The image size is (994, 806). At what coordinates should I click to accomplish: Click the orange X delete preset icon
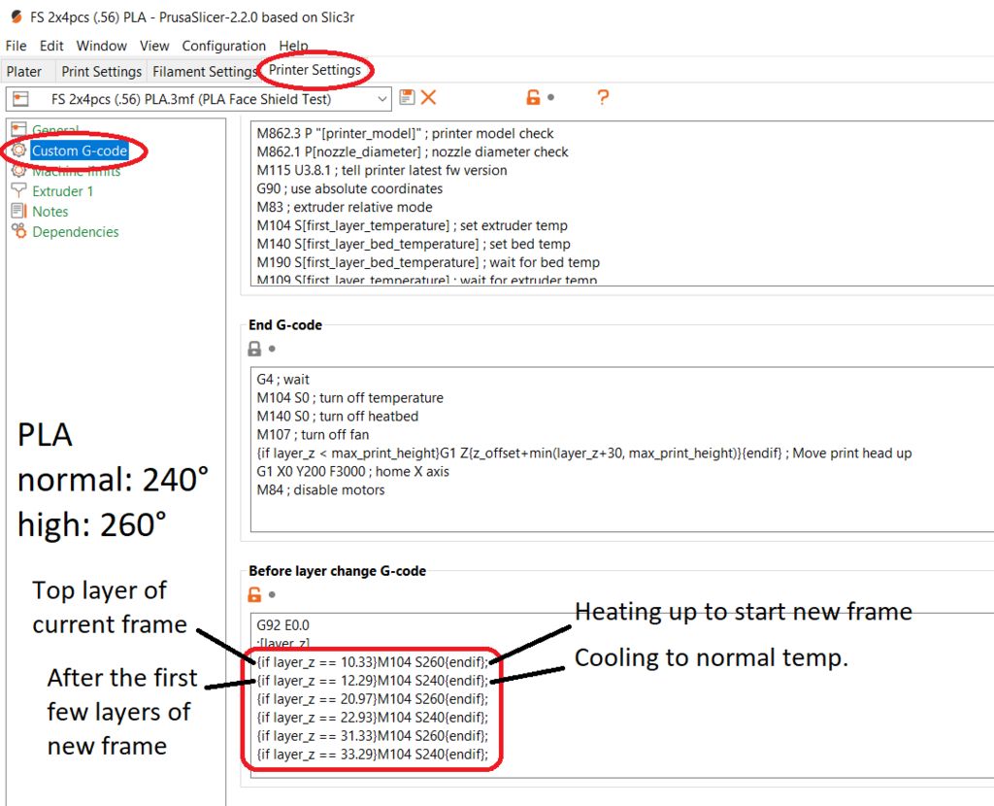[x=428, y=97]
